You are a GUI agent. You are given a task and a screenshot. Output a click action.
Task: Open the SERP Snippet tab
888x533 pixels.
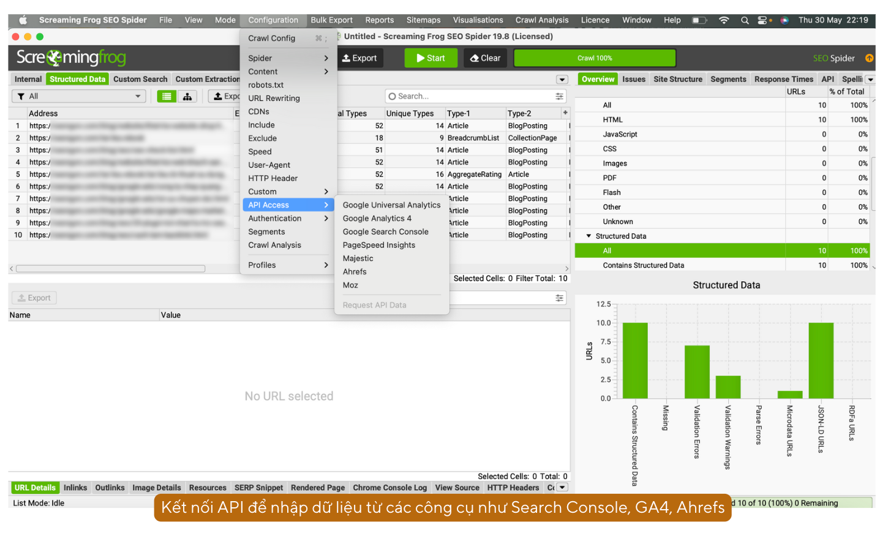coord(258,488)
